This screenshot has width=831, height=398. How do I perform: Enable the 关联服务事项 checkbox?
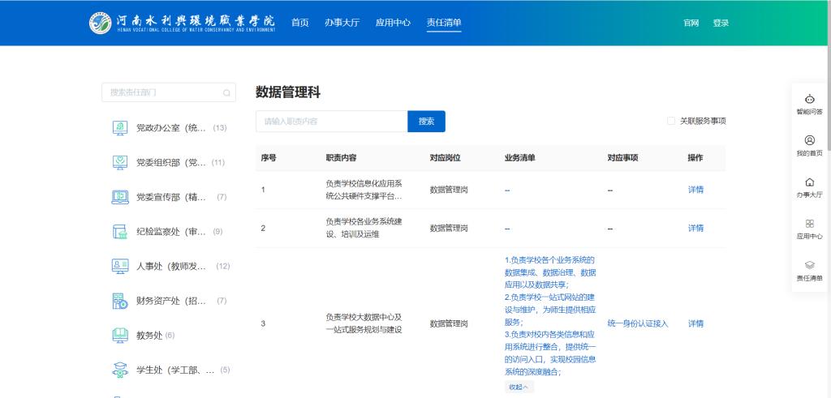pyautogui.click(x=671, y=121)
